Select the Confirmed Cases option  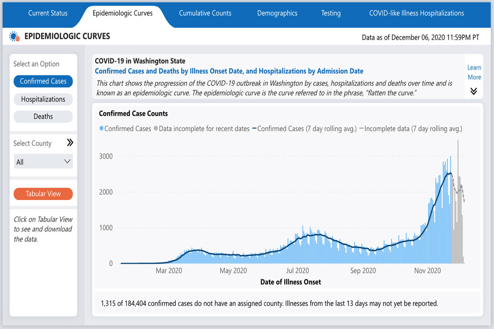(x=43, y=81)
